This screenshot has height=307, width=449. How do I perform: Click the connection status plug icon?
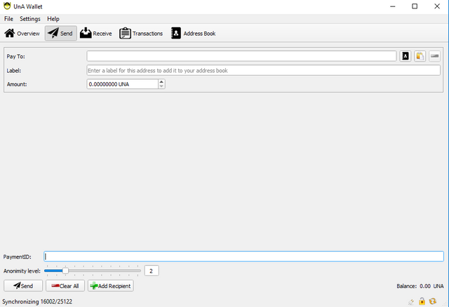(x=411, y=301)
